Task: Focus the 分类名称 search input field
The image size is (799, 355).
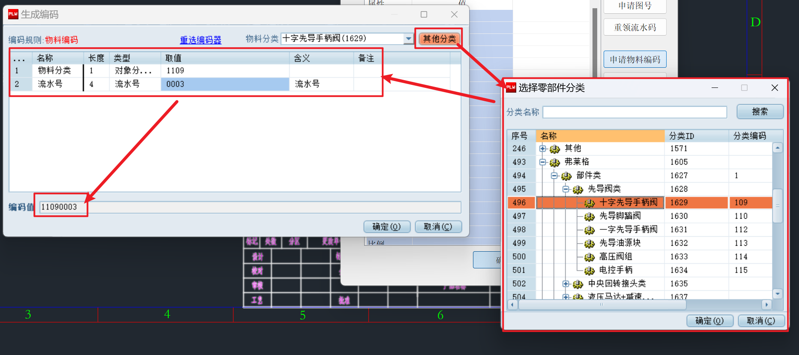Action: [635, 112]
